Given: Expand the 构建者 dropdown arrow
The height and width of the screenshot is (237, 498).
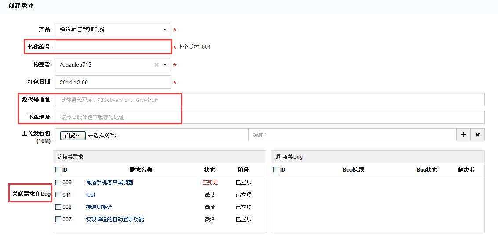Looking at the screenshot, I should click(165, 65).
